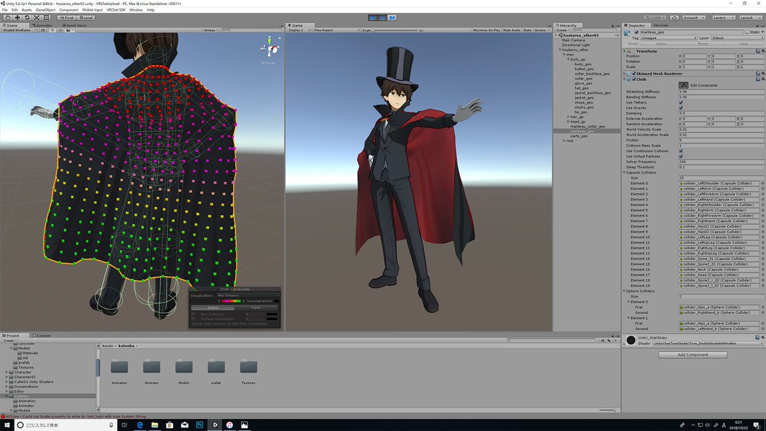Switch to the Animator tab
Viewport: 766px width, 431px height.
pyautogui.click(x=43, y=26)
